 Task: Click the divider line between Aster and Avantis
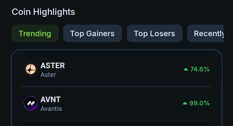click(116, 86)
